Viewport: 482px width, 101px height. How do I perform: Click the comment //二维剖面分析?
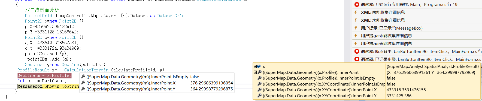point(42,10)
